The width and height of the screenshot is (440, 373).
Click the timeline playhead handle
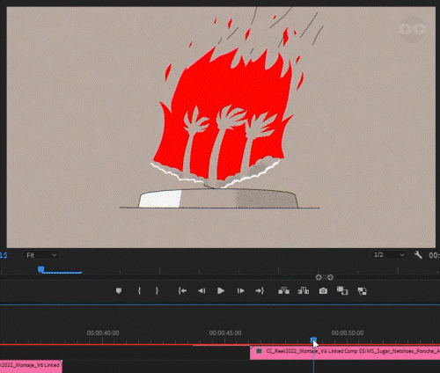[x=313, y=340]
